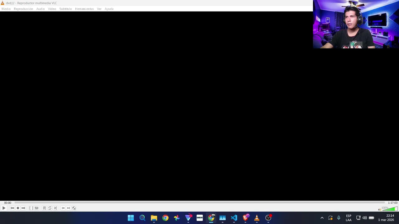Toggle fullscreen video mode
The width and height of the screenshot is (399, 224).
click(x=31, y=208)
